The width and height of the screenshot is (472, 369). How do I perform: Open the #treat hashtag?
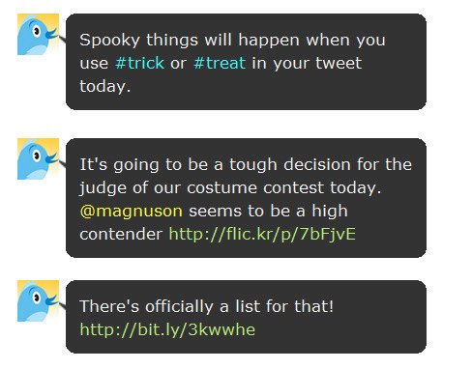[x=220, y=63]
